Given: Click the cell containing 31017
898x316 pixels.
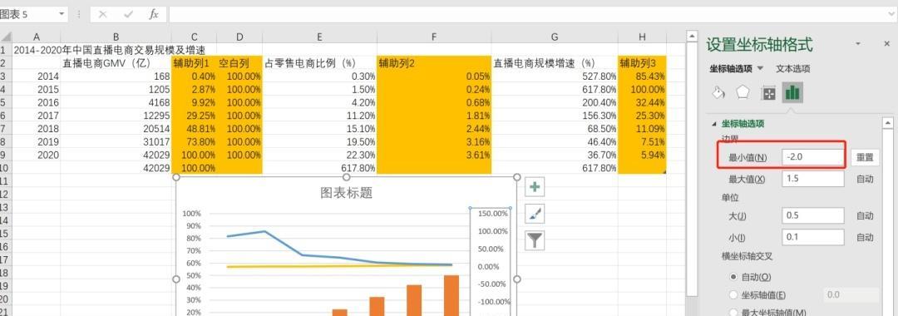Looking at the screenshot, I should tap(116, 142).
